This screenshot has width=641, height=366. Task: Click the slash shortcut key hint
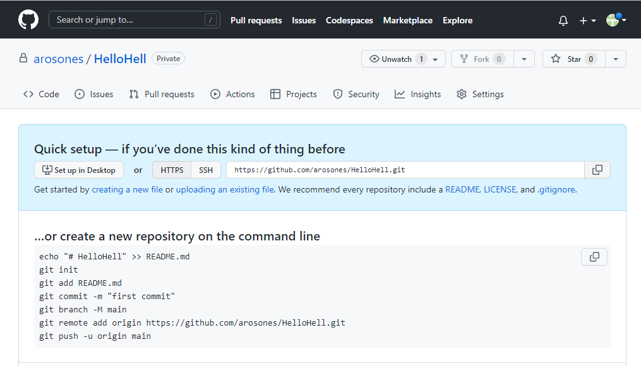point(210,20)
